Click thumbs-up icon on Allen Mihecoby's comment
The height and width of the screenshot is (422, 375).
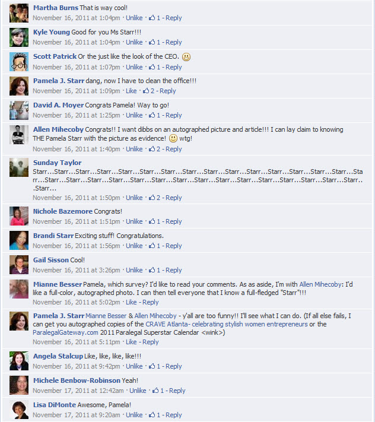pyautogui.click(x=152, y=149)
